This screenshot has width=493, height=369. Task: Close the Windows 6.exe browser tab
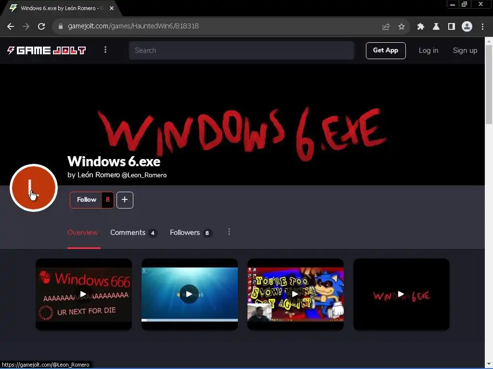(112, 8)
